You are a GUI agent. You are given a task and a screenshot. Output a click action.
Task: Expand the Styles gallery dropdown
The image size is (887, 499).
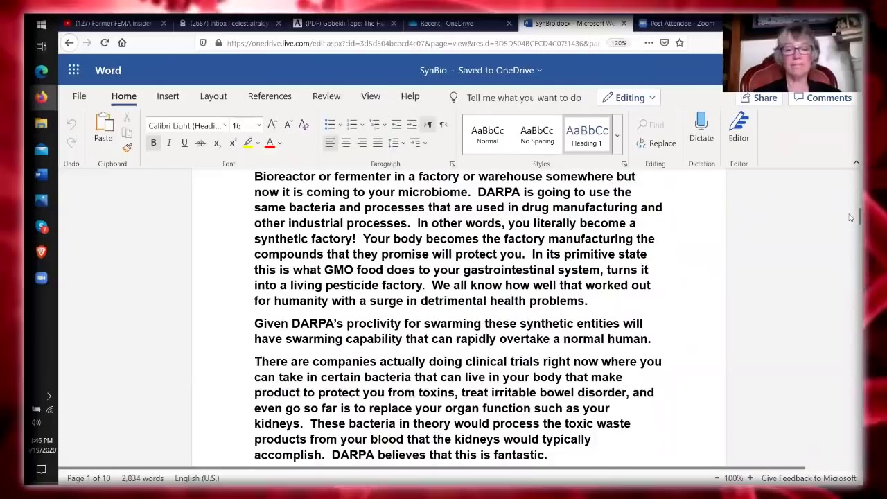(617, 135)
